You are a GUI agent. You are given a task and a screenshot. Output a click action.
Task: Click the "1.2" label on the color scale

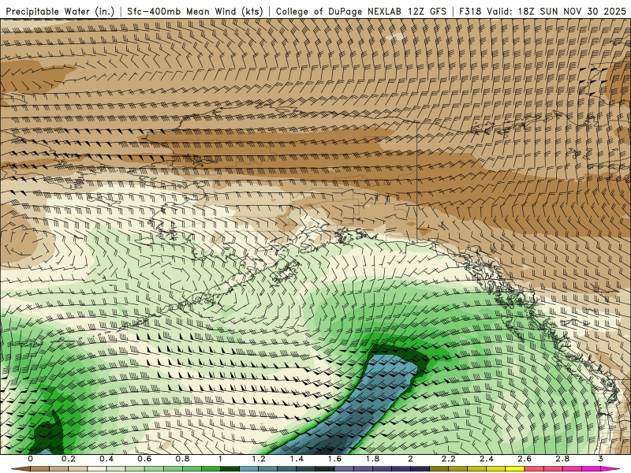pyautogui.click(x=259, y=459)
